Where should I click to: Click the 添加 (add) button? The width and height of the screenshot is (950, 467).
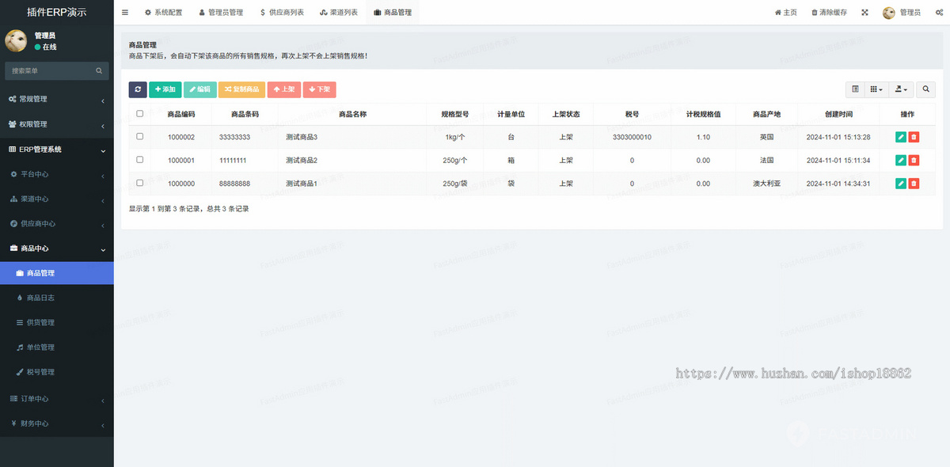pos(165,89)
